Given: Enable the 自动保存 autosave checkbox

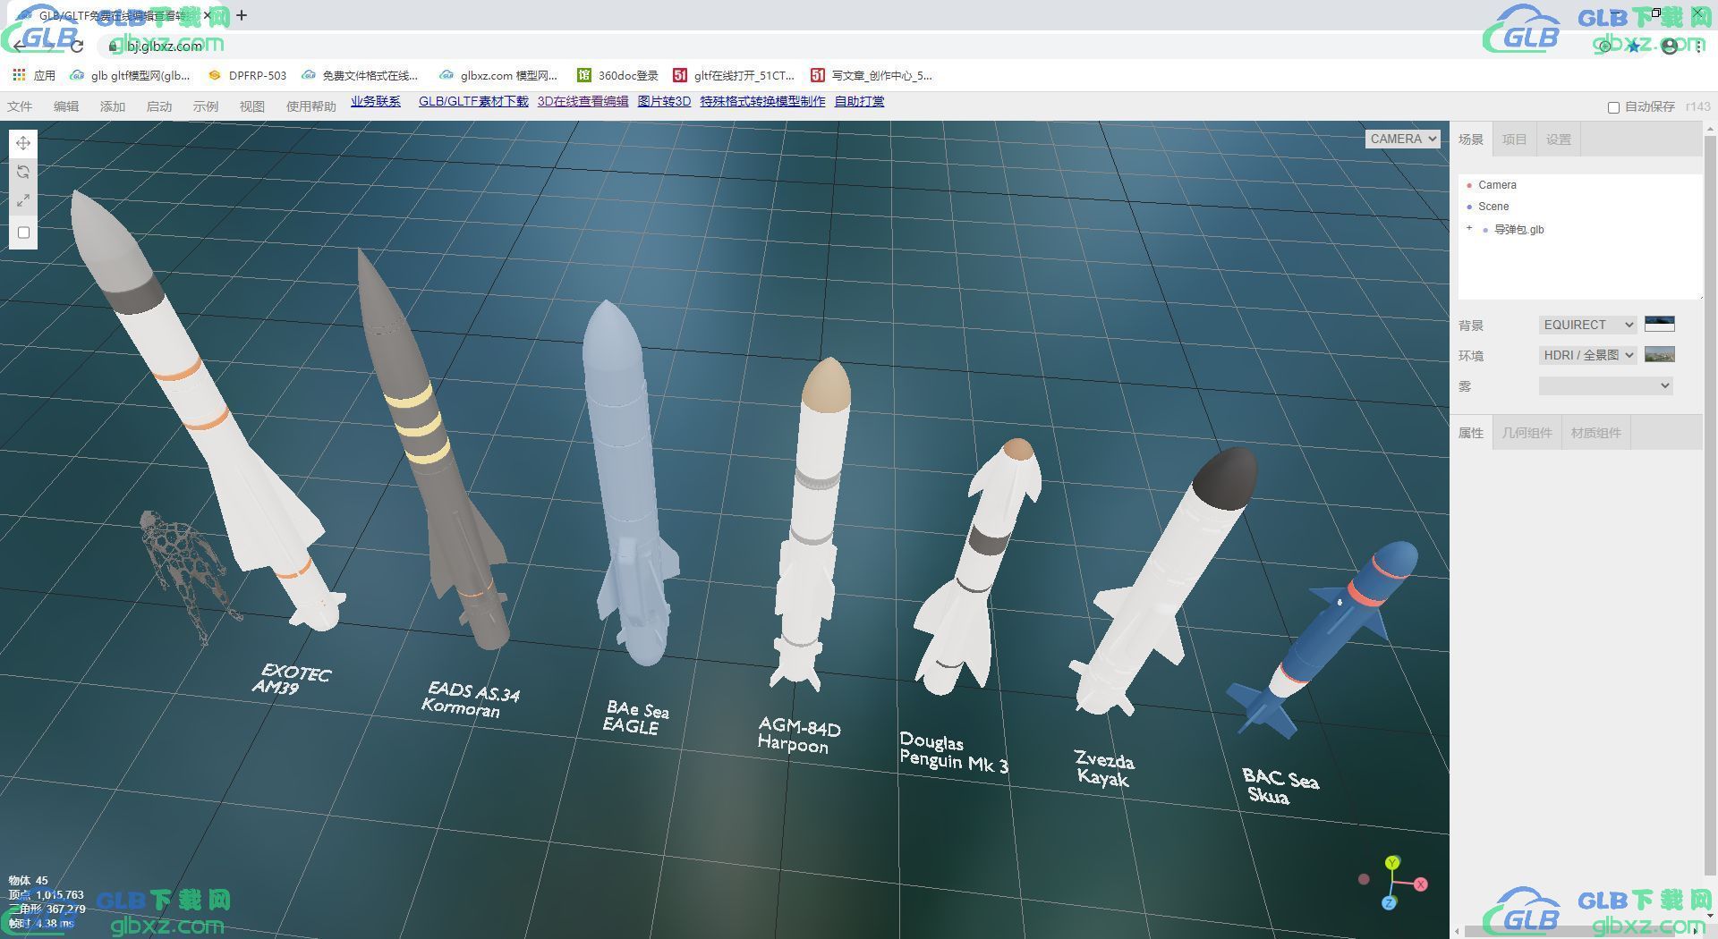Looking at the screenshot, I should [1613, 107].
